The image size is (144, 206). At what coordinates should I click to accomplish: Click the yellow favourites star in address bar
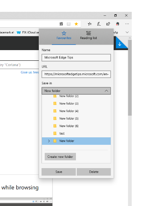tap(76, 24)
